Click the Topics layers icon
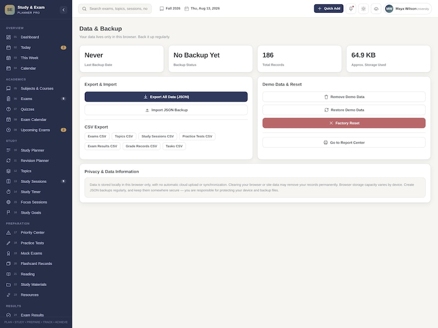438x328 pixels. click(x=8, y=171)
